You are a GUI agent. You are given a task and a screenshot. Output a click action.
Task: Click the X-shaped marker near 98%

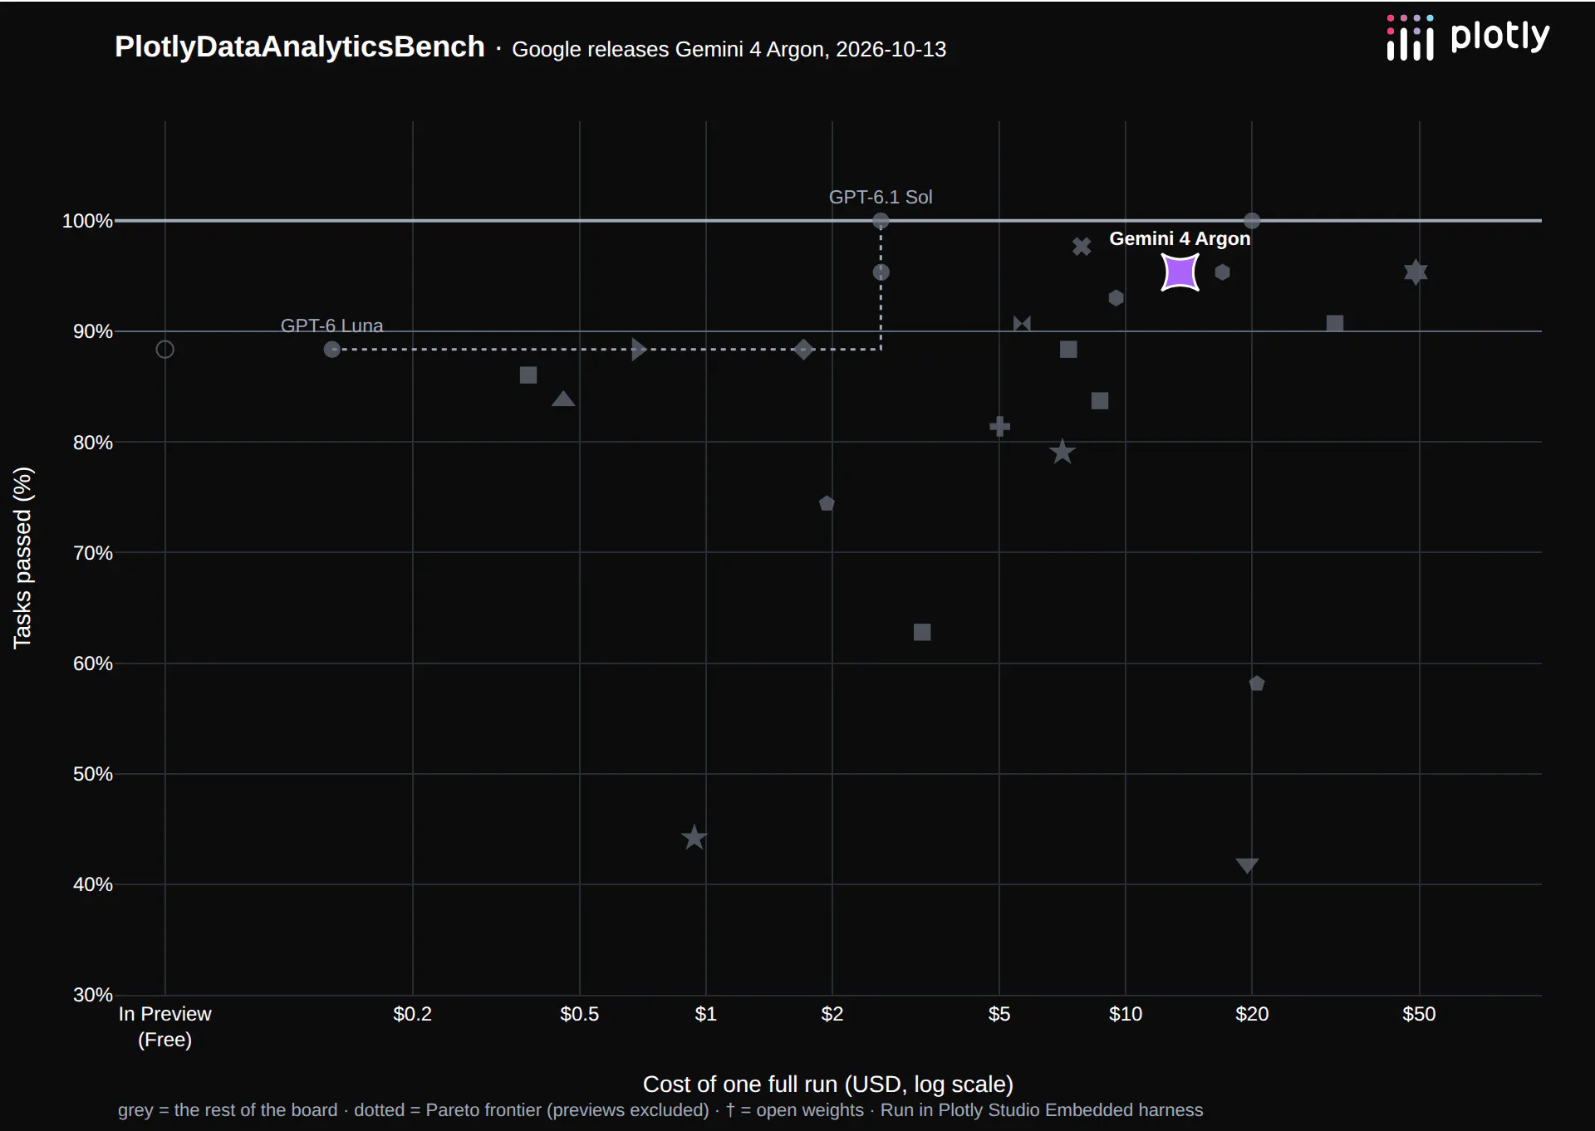[x=1081, y=247]
